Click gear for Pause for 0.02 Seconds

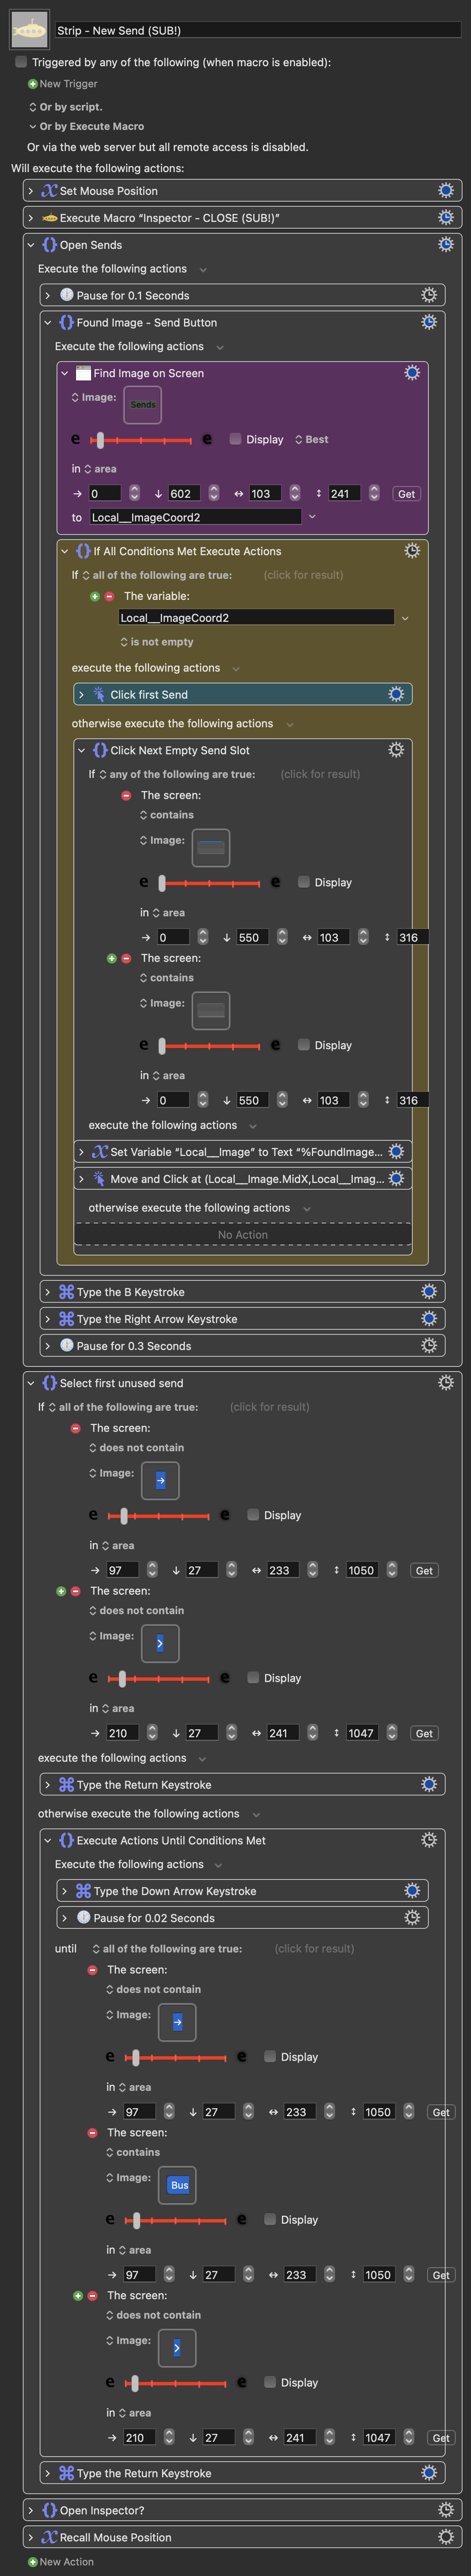coord(411,1918)
